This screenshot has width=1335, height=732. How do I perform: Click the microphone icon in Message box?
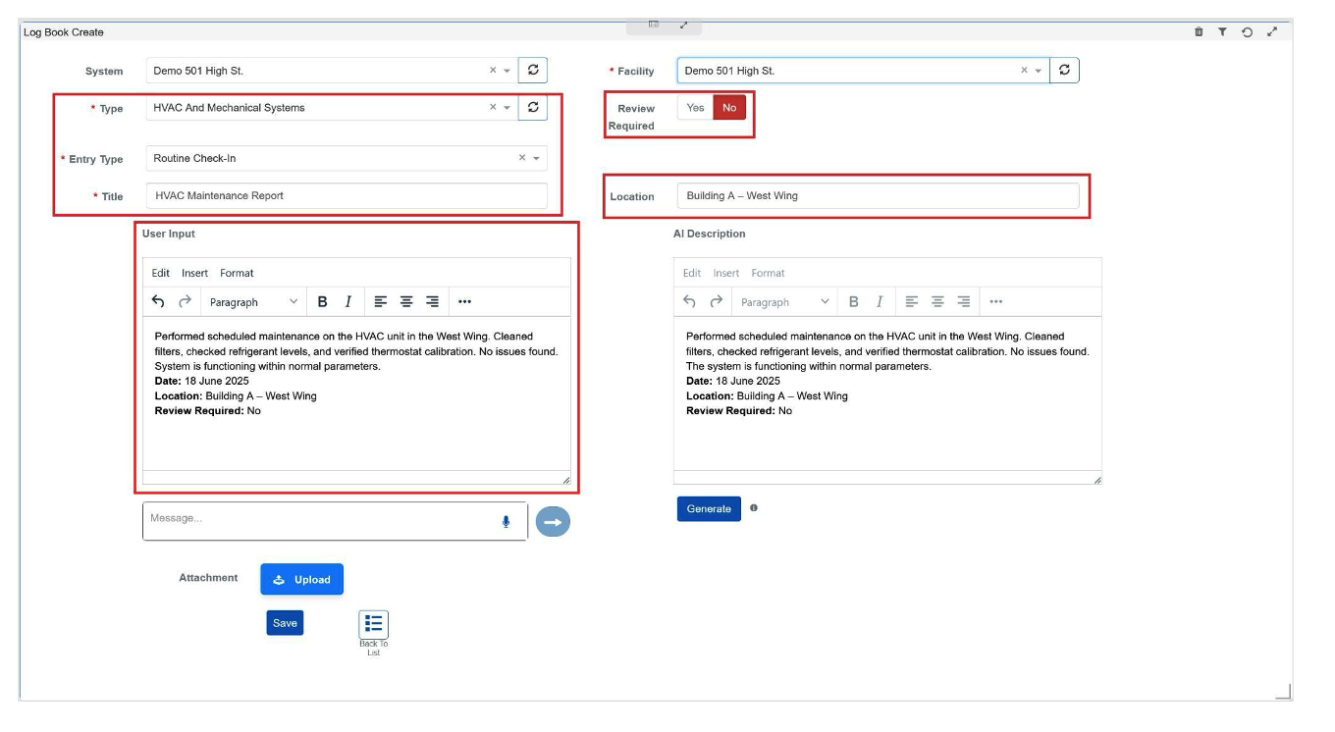[x=507, y=522]
